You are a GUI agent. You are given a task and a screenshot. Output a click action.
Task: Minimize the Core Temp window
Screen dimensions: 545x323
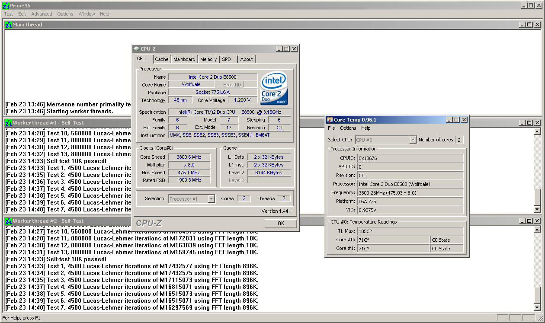tap(449, 120)
